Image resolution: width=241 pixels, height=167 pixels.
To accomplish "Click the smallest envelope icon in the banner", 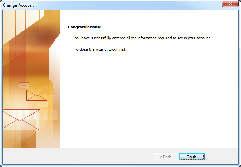I will tap(24, 85).
